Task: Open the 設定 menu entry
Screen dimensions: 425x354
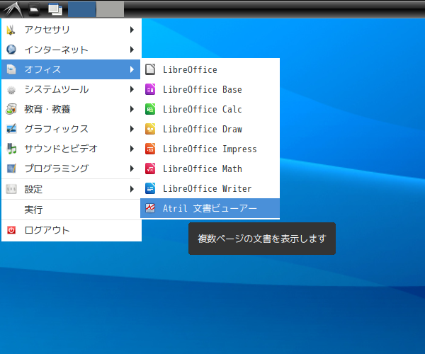Action: tap(72, 189)
